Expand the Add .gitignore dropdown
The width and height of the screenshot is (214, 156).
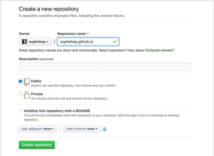tap(38, 129)
